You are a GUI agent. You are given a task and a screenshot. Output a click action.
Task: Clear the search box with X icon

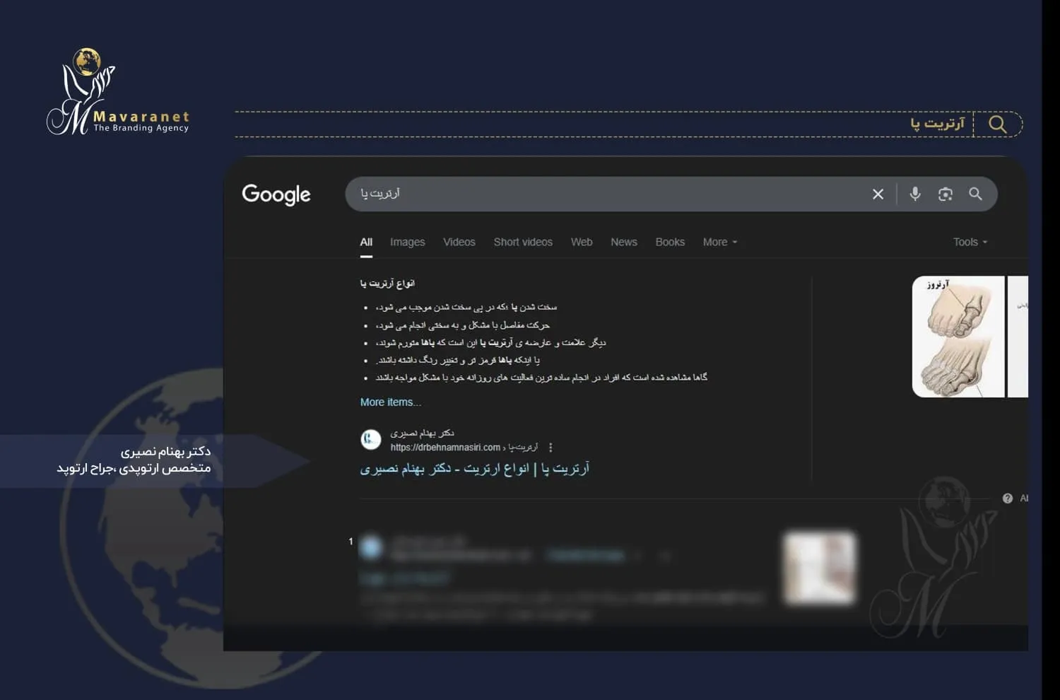pos(878,194)
